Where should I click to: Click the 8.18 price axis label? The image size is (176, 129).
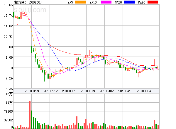pyautogui.click(x=9, y=68)
